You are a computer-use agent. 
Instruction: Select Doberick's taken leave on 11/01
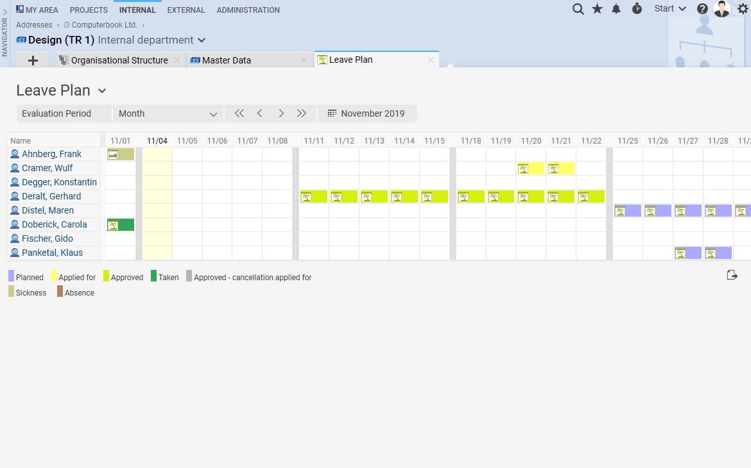click(121, 225)
